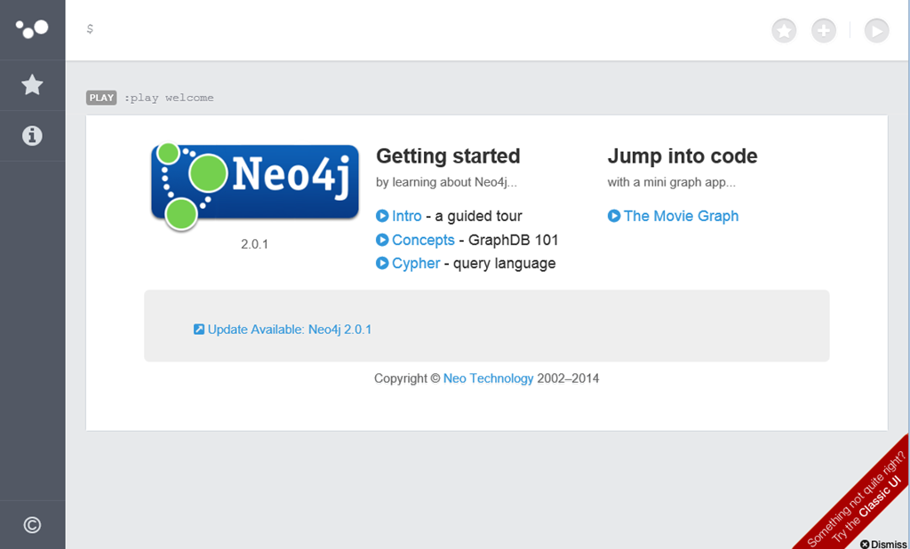
Task: Click the PLAY badge label
Action: tap(101, 98)
